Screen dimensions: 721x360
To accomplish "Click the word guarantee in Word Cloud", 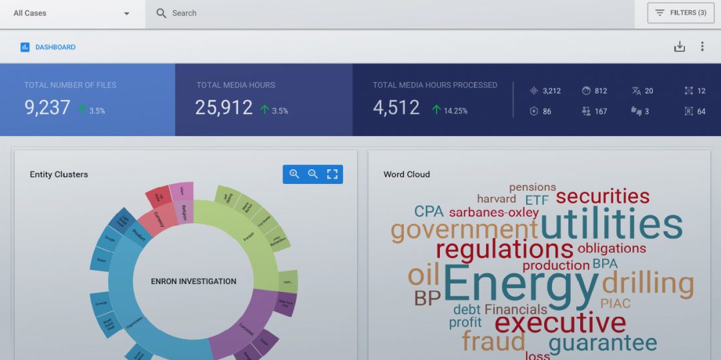I will [603, 343].
